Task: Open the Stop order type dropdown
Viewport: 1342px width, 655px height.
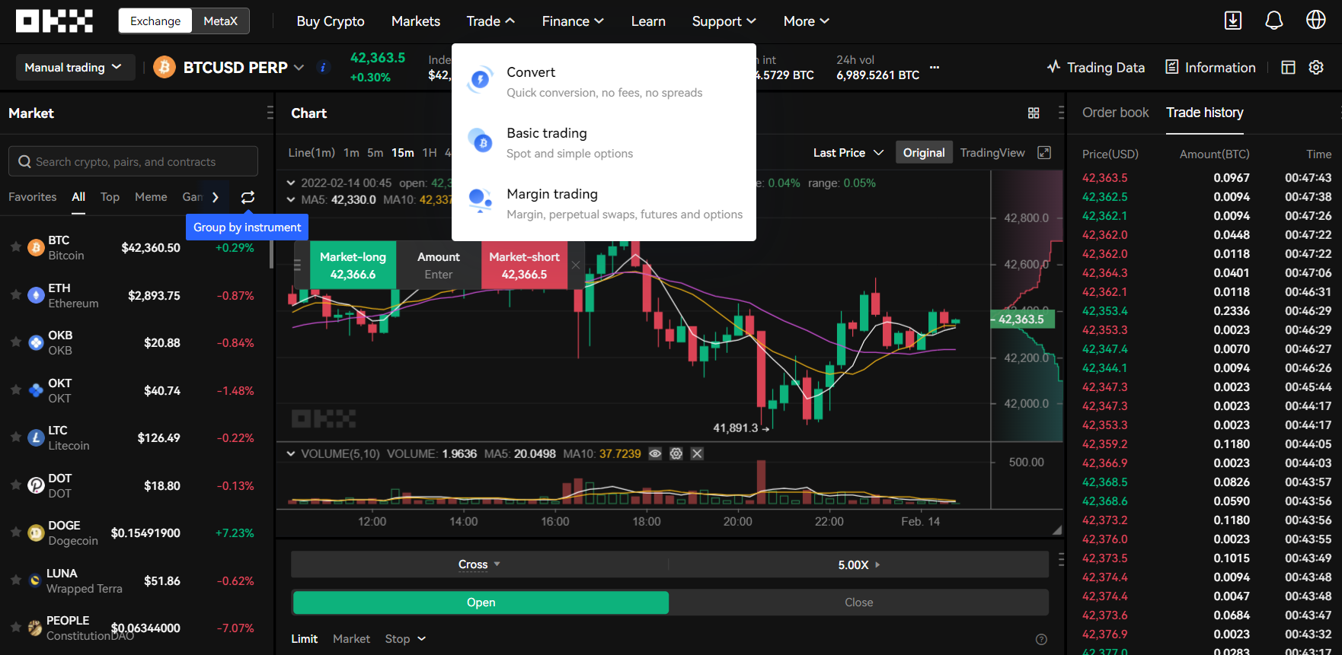Action: pyautogui.click(x=405, y=639)
